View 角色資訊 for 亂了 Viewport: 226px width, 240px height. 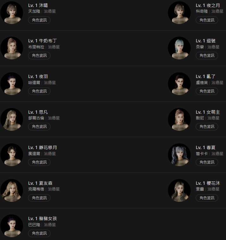(207, 91)
